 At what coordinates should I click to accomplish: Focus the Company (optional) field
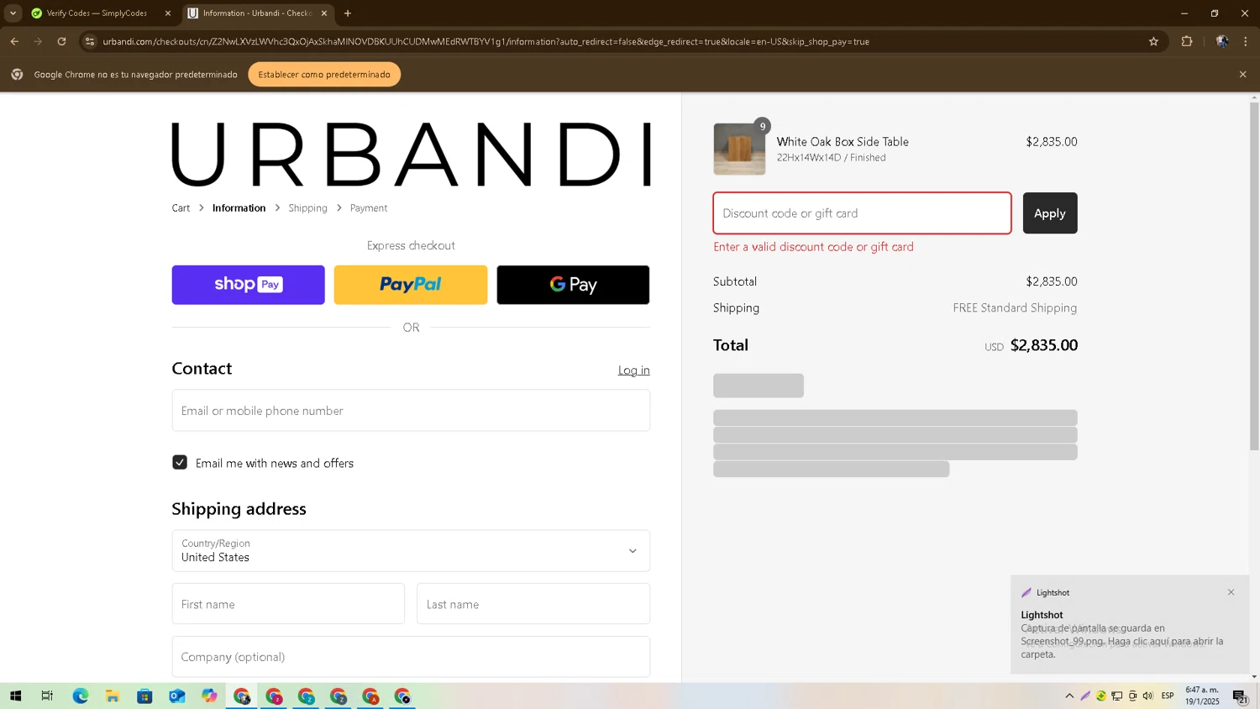click(411, 657)
